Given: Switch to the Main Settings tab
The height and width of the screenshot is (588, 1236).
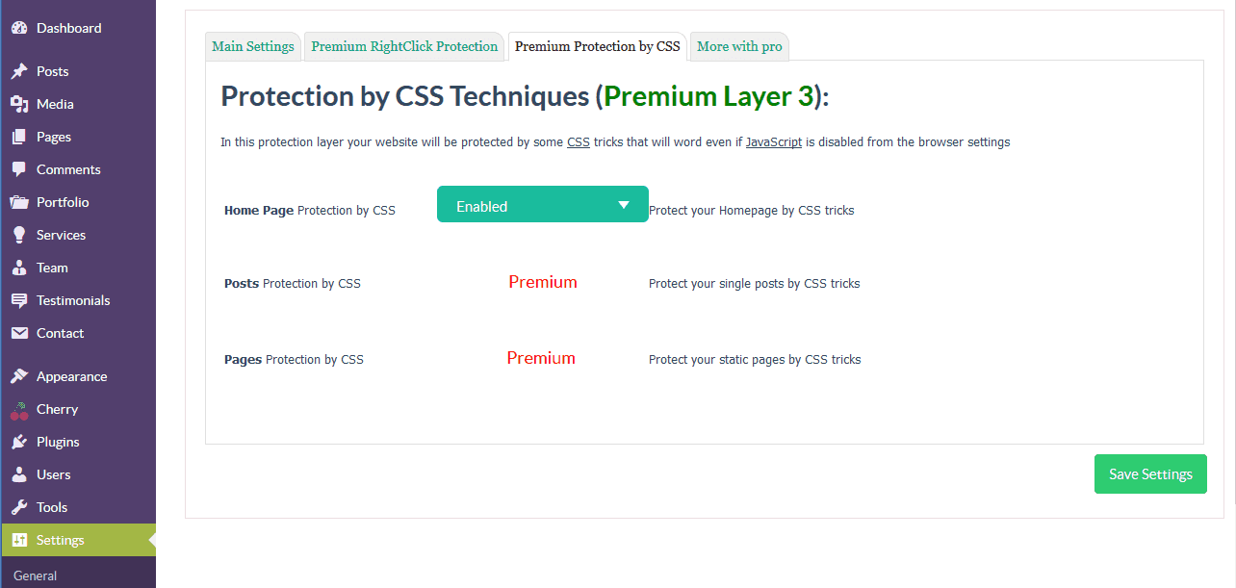Looking at the screenshot, I should pyautogui.click(x=253, y=46).
